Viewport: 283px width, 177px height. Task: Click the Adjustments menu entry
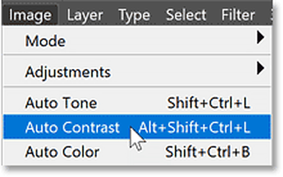pyautogui.click(x=68, y=72)
